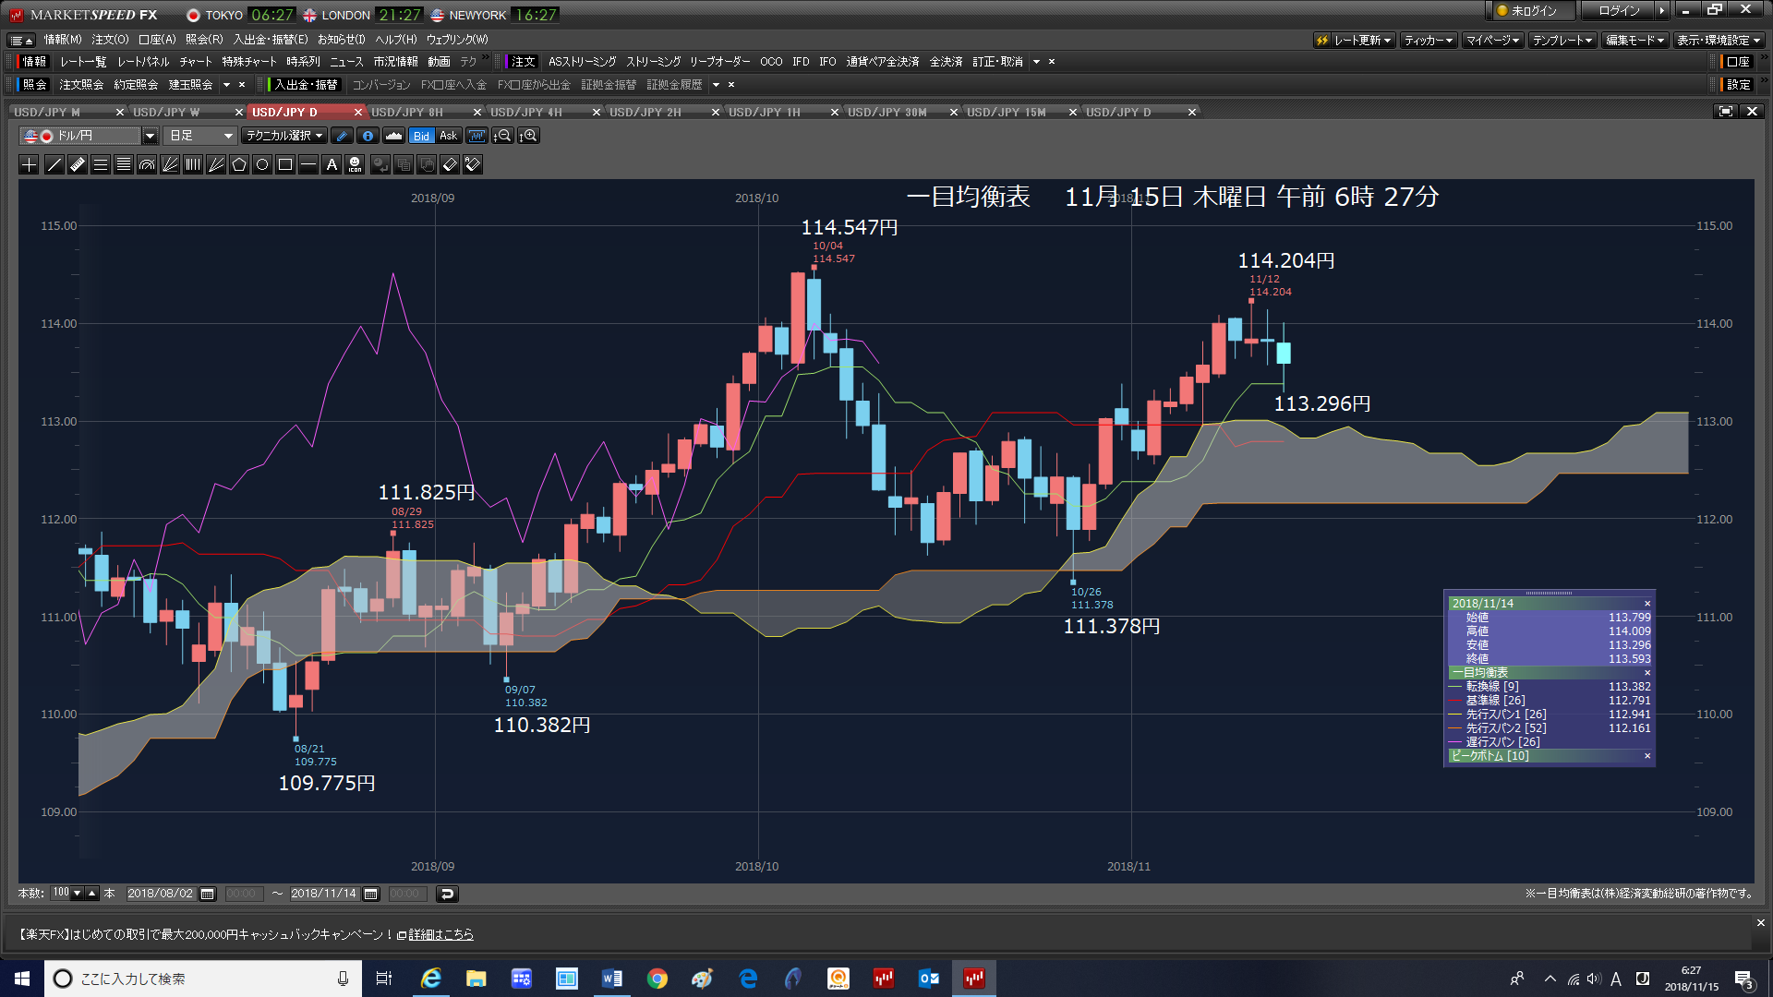This screenshot has width=1773, height=997.
Task: Expand the 表示・環境設定 dropdown
Action: click(1719, 41)
